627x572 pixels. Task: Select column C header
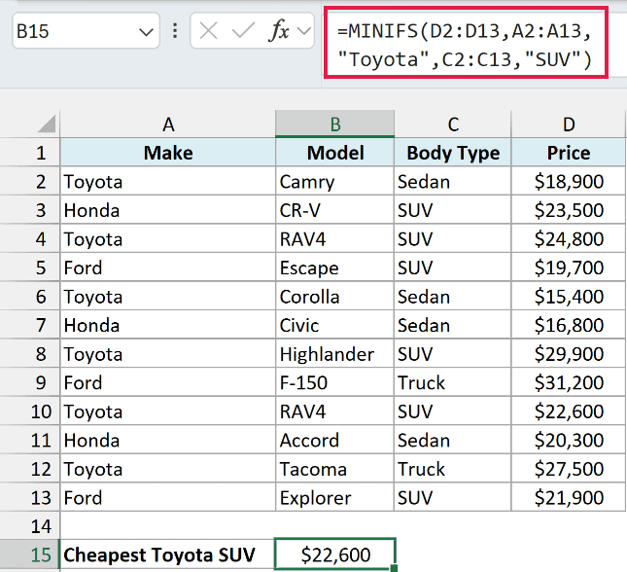tap(453, 125)
